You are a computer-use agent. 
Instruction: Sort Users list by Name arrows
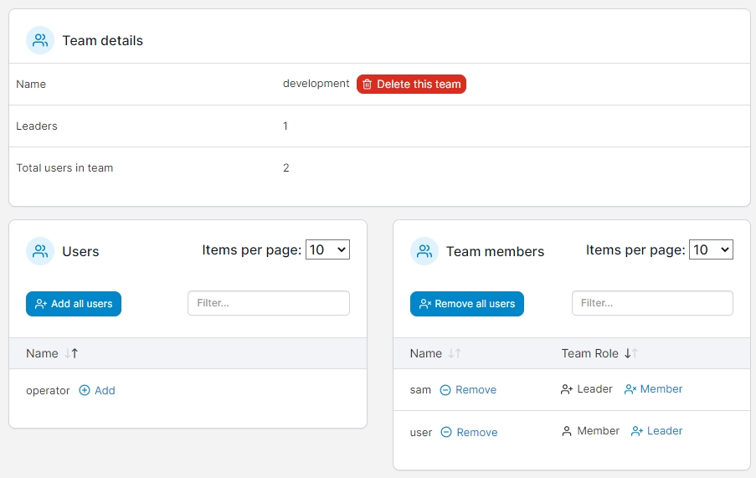coord(71,353)
